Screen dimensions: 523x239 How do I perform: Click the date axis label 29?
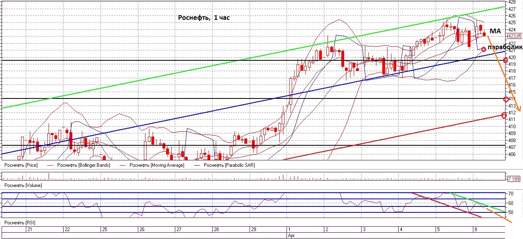(x=254, y=230)
